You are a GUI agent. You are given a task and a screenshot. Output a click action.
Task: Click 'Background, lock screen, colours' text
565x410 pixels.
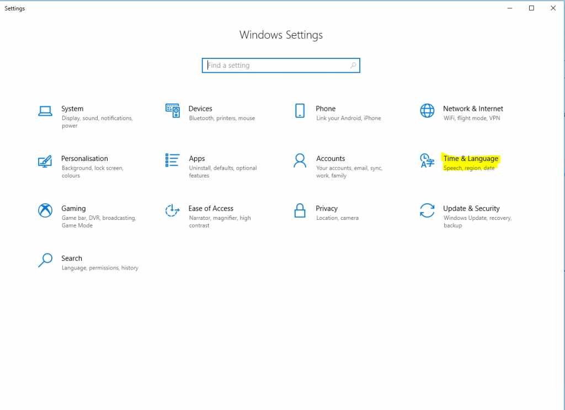click(93, 172)
